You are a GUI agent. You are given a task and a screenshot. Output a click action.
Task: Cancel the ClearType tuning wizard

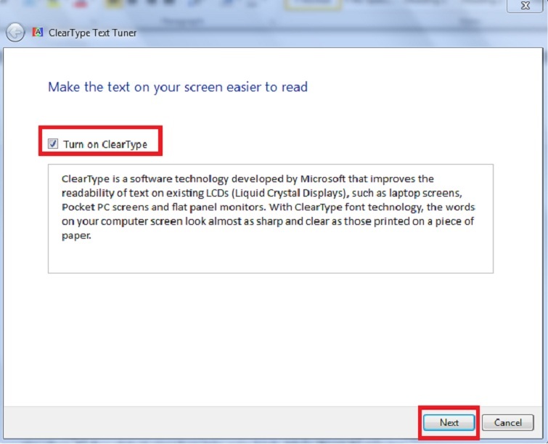click(x=507, y=422)
